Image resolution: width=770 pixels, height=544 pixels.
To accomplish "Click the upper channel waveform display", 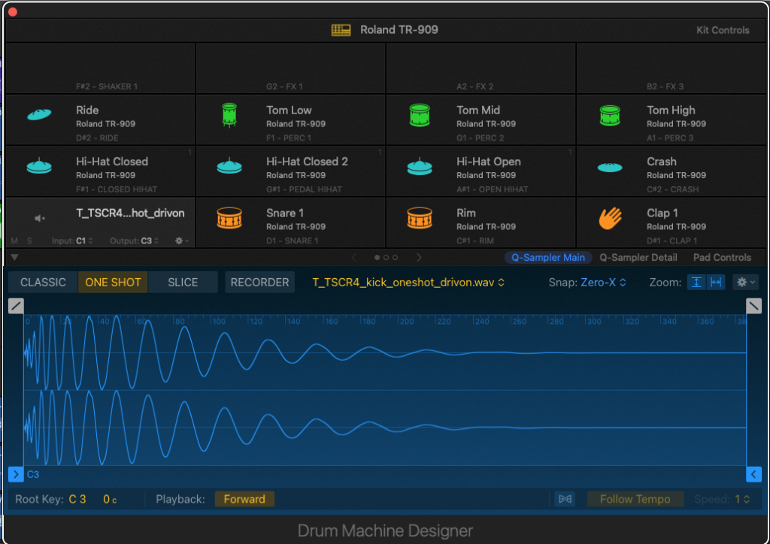I will [x=385, y=352].
